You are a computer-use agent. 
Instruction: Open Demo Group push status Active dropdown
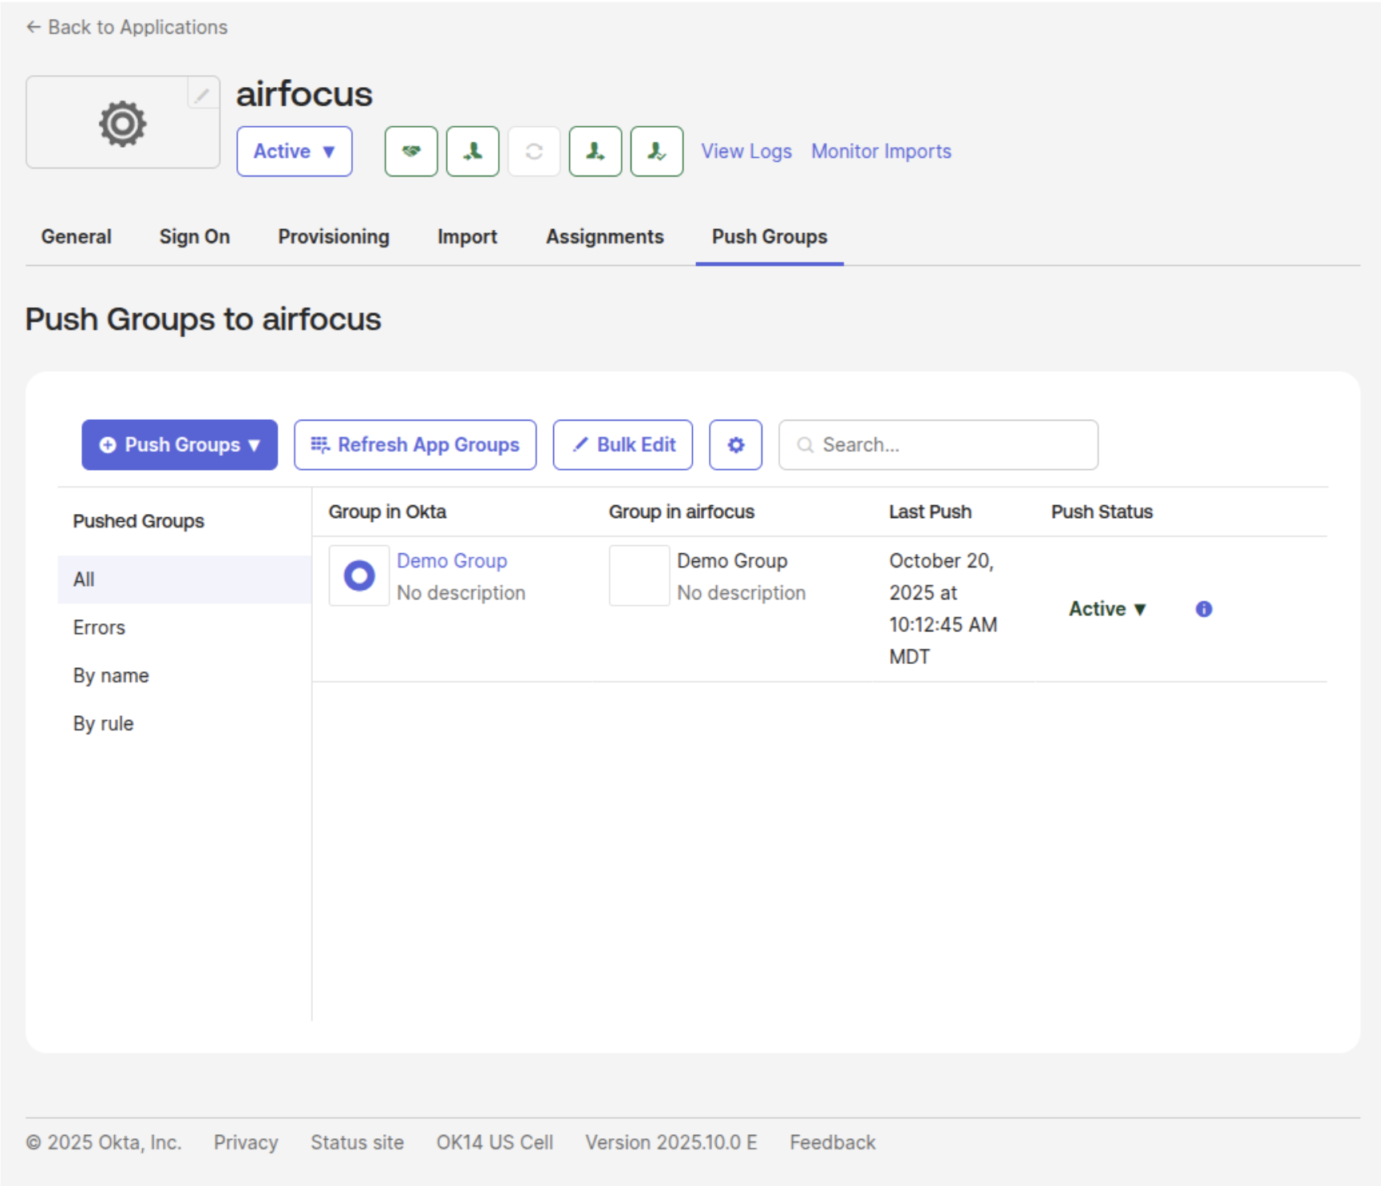[x=1108, y=609]
